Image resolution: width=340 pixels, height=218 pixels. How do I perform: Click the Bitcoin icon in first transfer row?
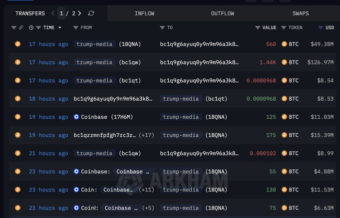pos(18,44)
